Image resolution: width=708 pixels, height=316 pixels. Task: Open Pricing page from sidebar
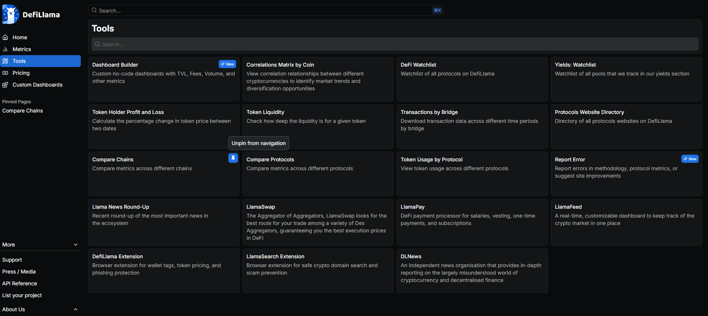click(x=40, y=73)
